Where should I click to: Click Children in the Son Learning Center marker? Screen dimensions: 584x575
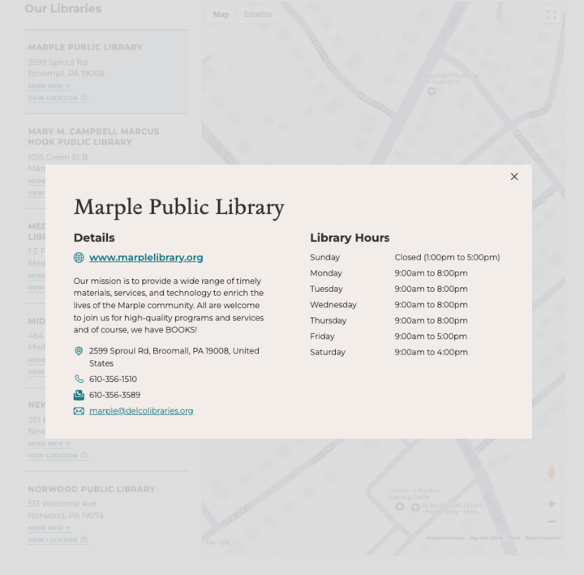pos(399,507)
